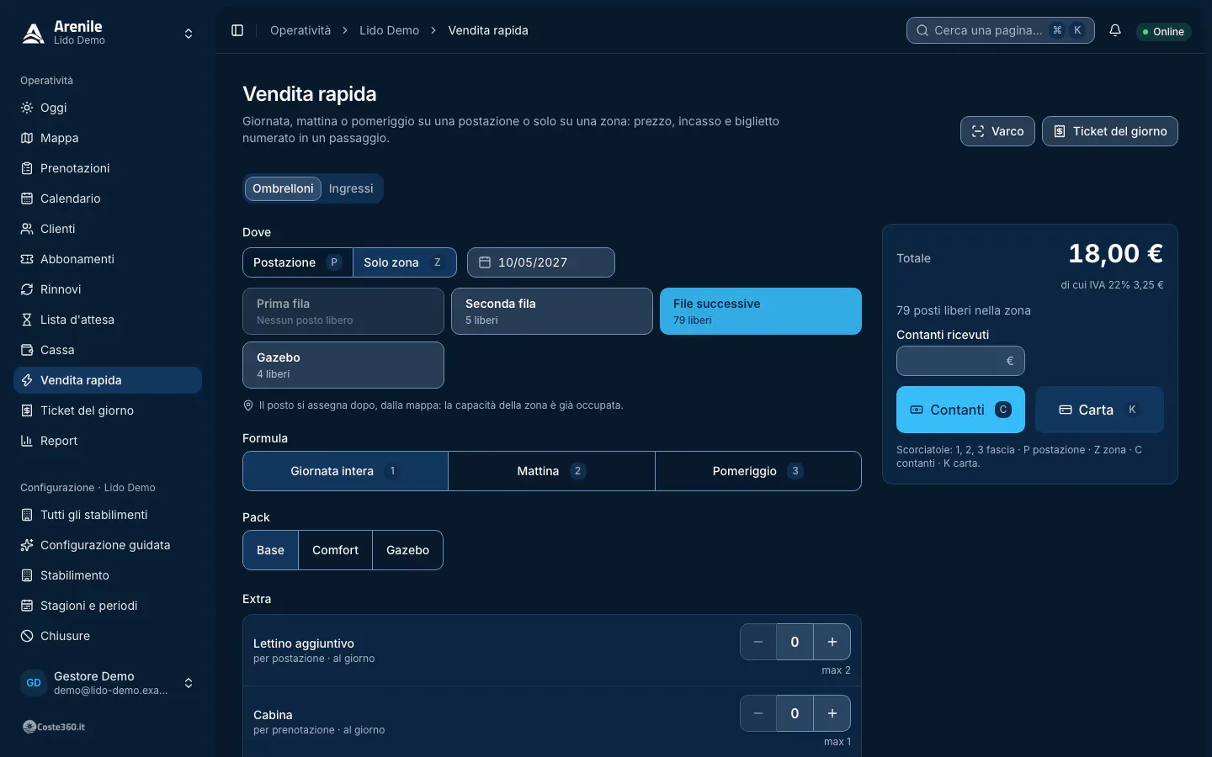Switch to the Ombrelloni tab

283,188
